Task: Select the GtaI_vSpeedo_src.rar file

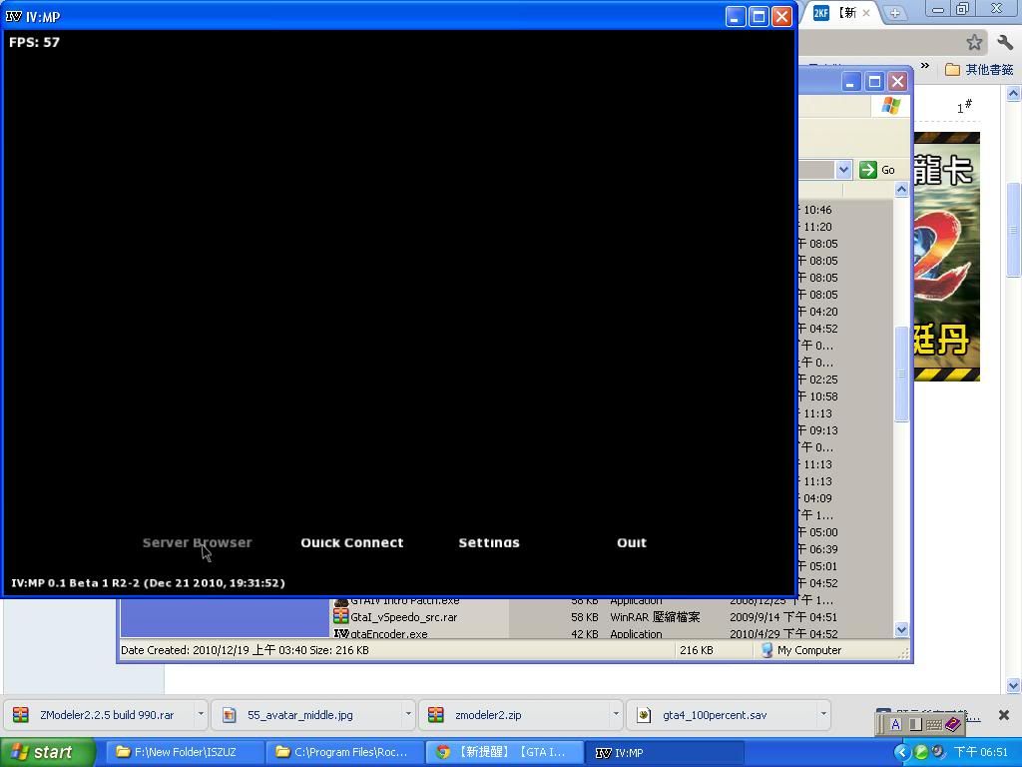Action: coord(403,617)
